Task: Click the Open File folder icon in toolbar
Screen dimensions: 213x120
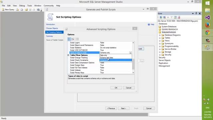Action: pyautogui.click(x=26, y=10)
